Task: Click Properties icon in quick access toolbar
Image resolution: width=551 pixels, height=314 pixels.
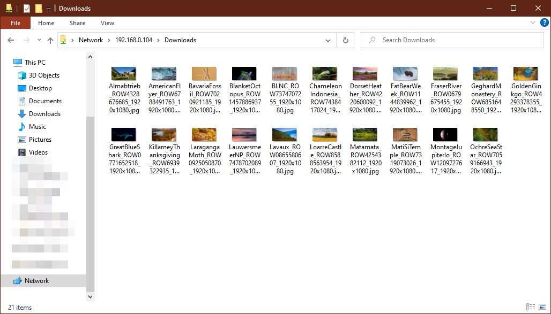Action: tap(27, 9)
